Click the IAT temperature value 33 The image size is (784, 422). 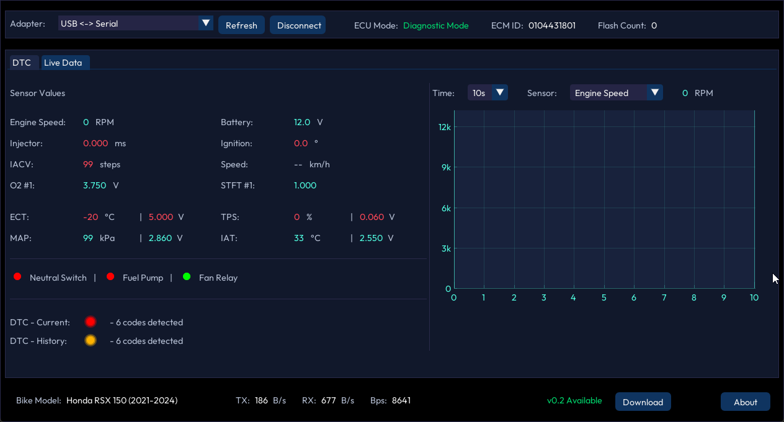coord(299,238)
